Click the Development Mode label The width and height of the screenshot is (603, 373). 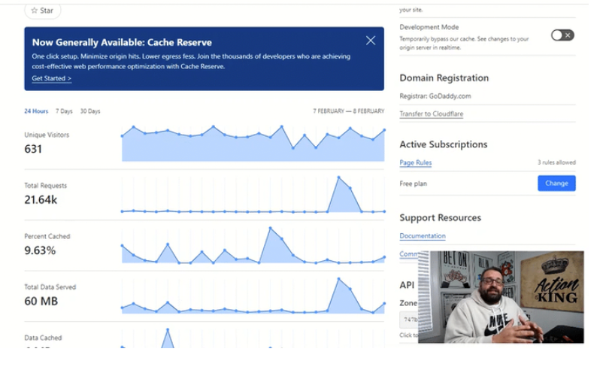point(429,27)
